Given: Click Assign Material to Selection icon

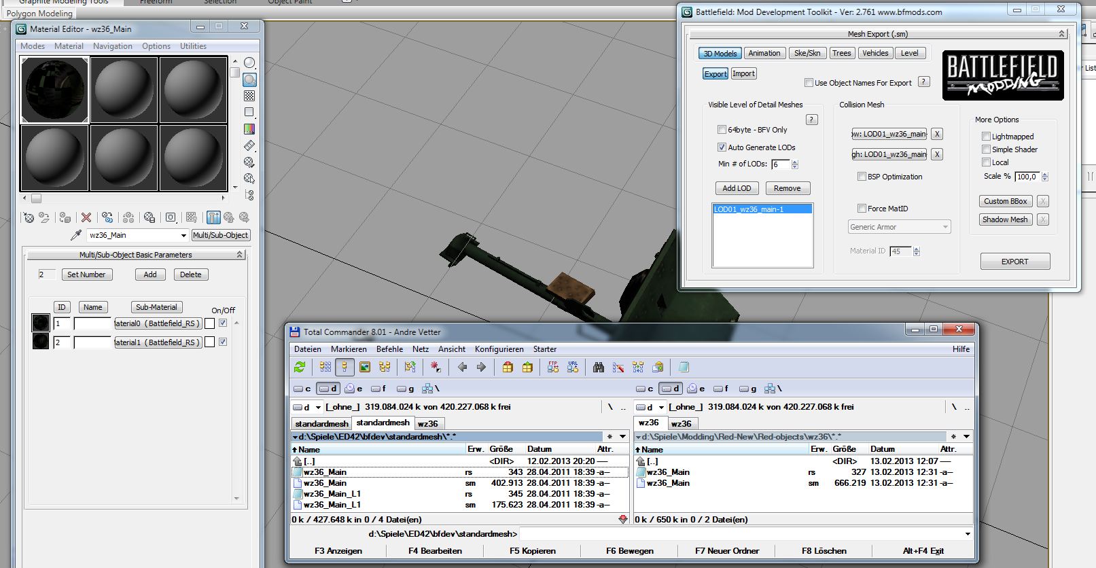Looking at the screenshot, I should tap(65, 217).
